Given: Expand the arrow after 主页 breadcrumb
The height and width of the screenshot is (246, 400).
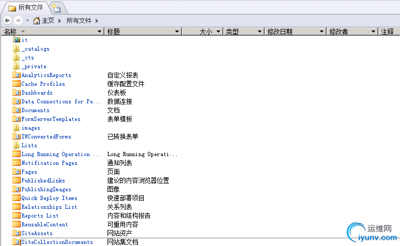Looking at the screenshot, I should [60, 21].
